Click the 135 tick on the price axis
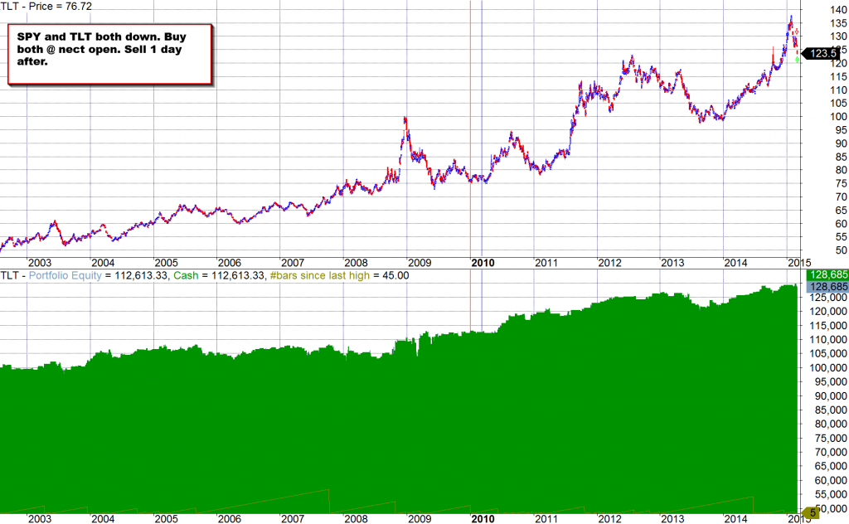This screenshot has height=524, width=849. [839, 23]
